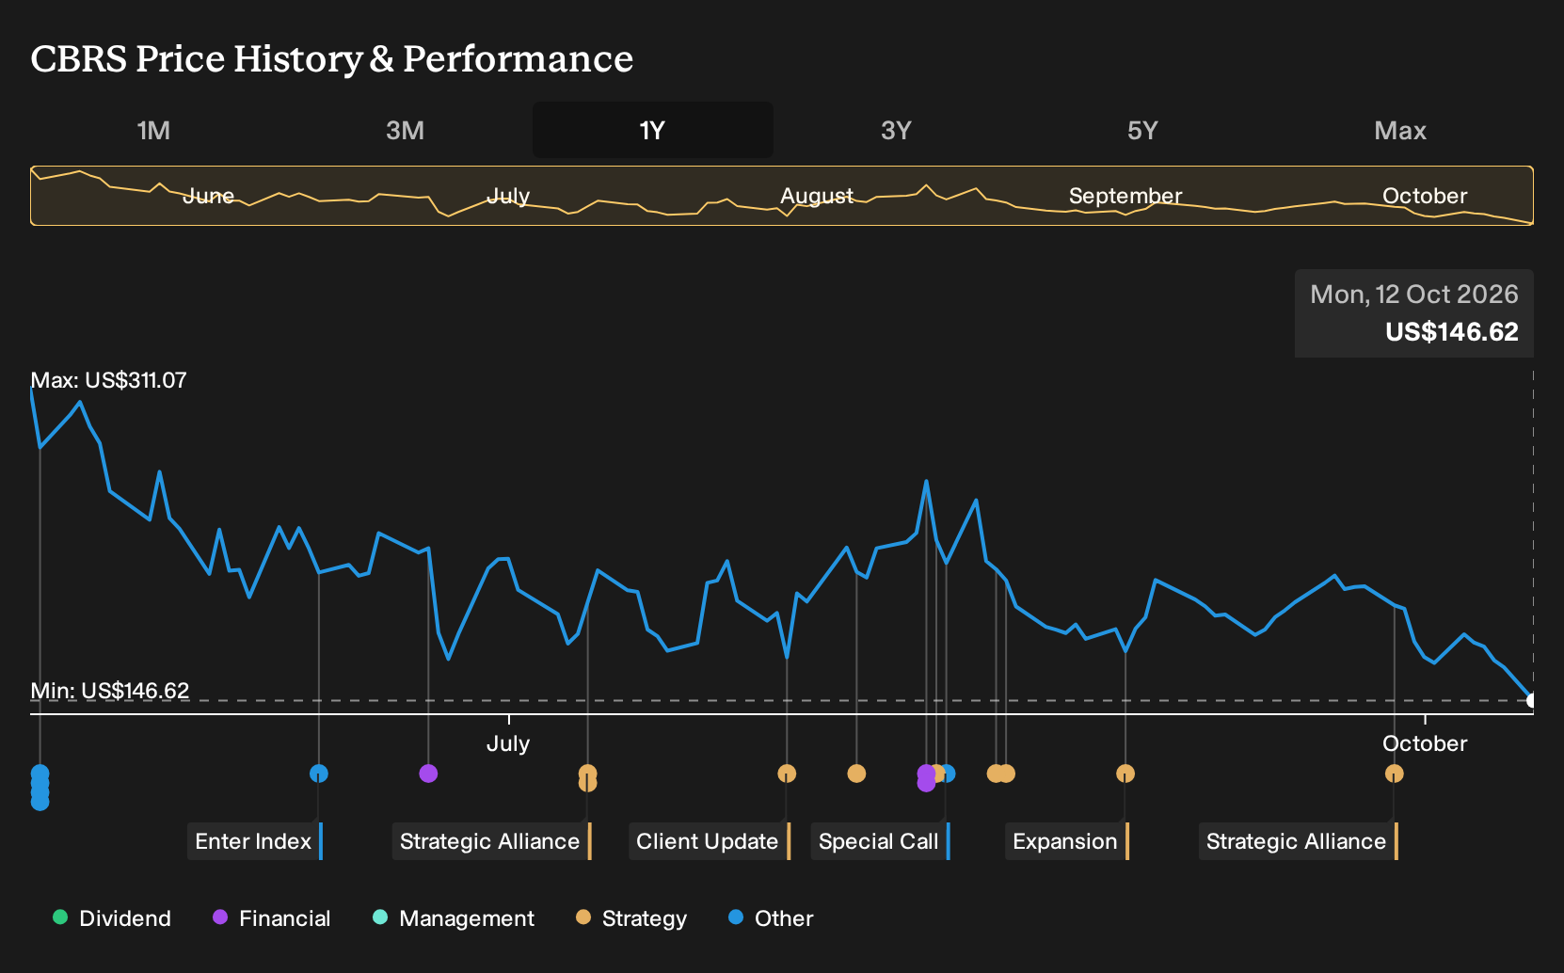
Task: Click the June section of the range navigator
Action: [x=208, y=196]
